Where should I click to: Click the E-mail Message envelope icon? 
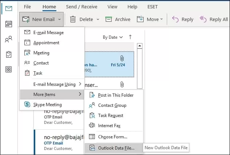coord(27,32)
